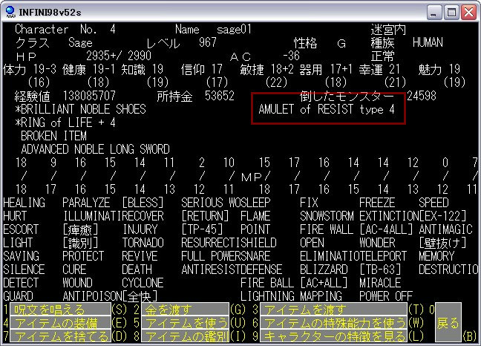The image size is (481, 346).
Task: Click the アイテムを渡す button
Action: (x=333, y=309)
